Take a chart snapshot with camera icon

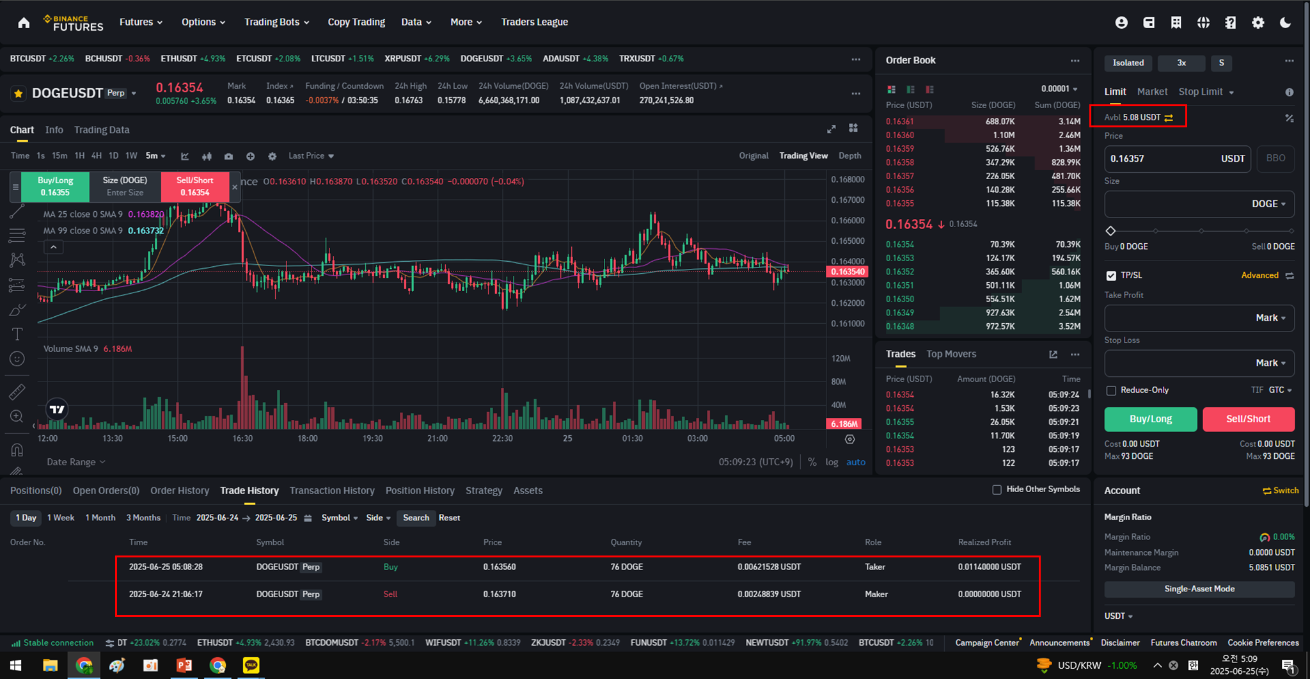click(x=228, y=156)
